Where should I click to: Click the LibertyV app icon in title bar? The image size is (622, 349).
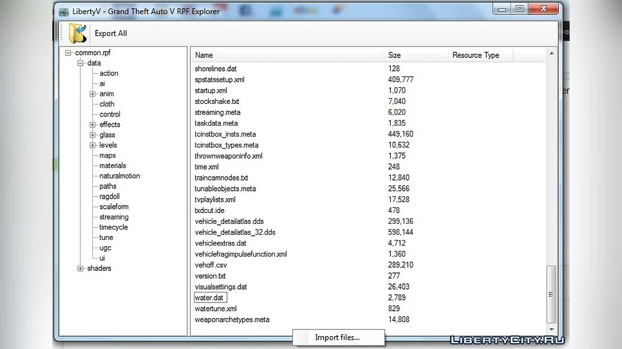click(x=64, y=11)
